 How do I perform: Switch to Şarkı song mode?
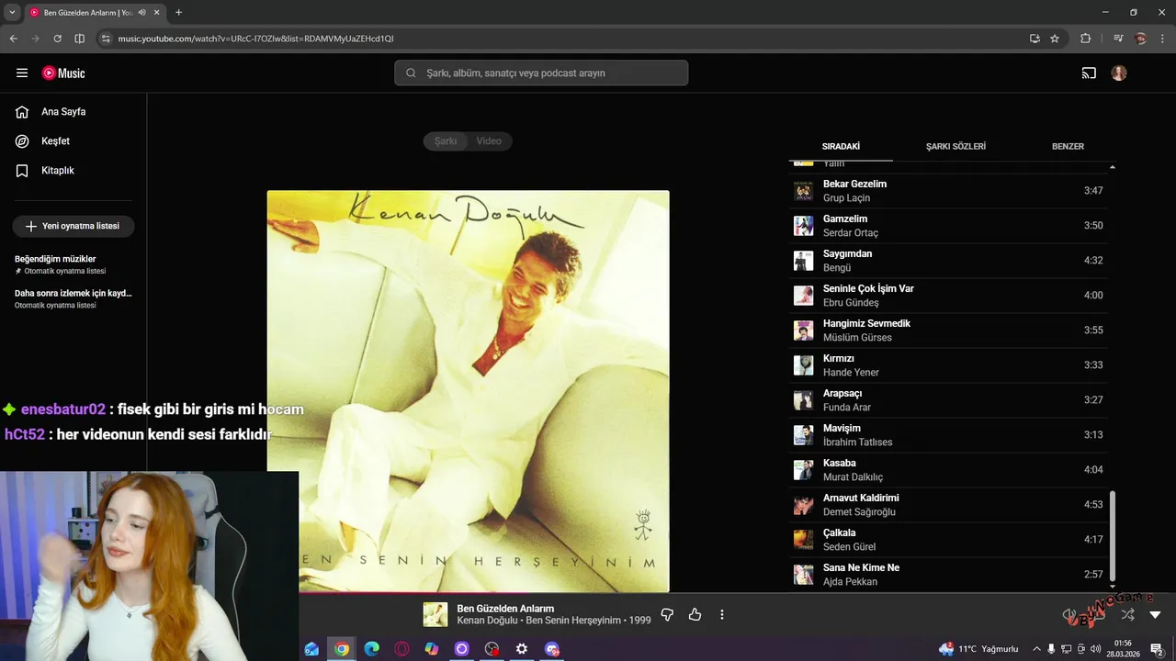(446, 141)
